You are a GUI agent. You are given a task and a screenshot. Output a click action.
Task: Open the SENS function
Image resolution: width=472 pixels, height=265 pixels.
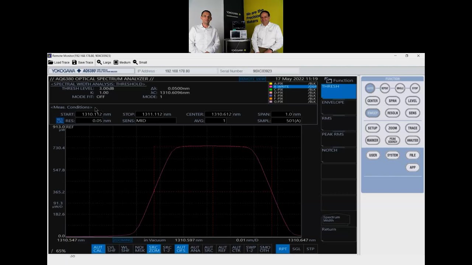413,113
